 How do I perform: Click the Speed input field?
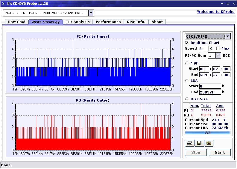203,48
